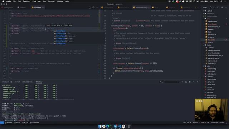229x129 pixels.
Task: Collapse the src folder
Action: click(208, 19)
